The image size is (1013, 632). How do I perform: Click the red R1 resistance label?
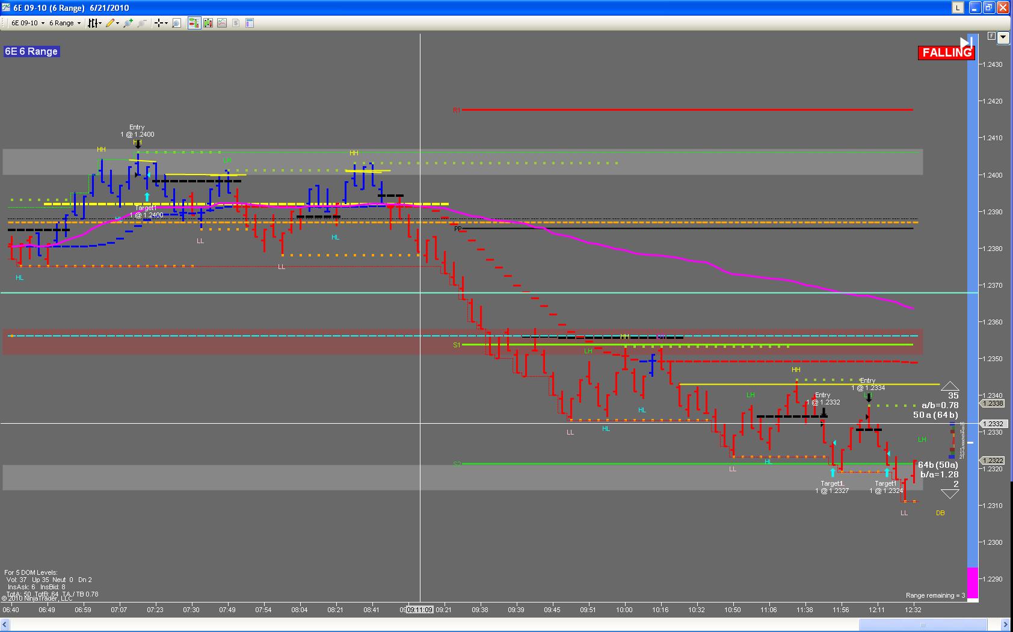(x=457, y=110)
